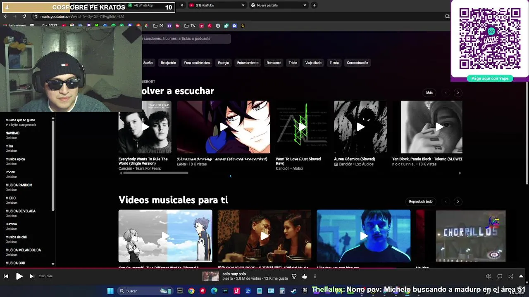Dislike the song solo muy solo
This screenshot has height=297, width=529.
tap(294, 276)
